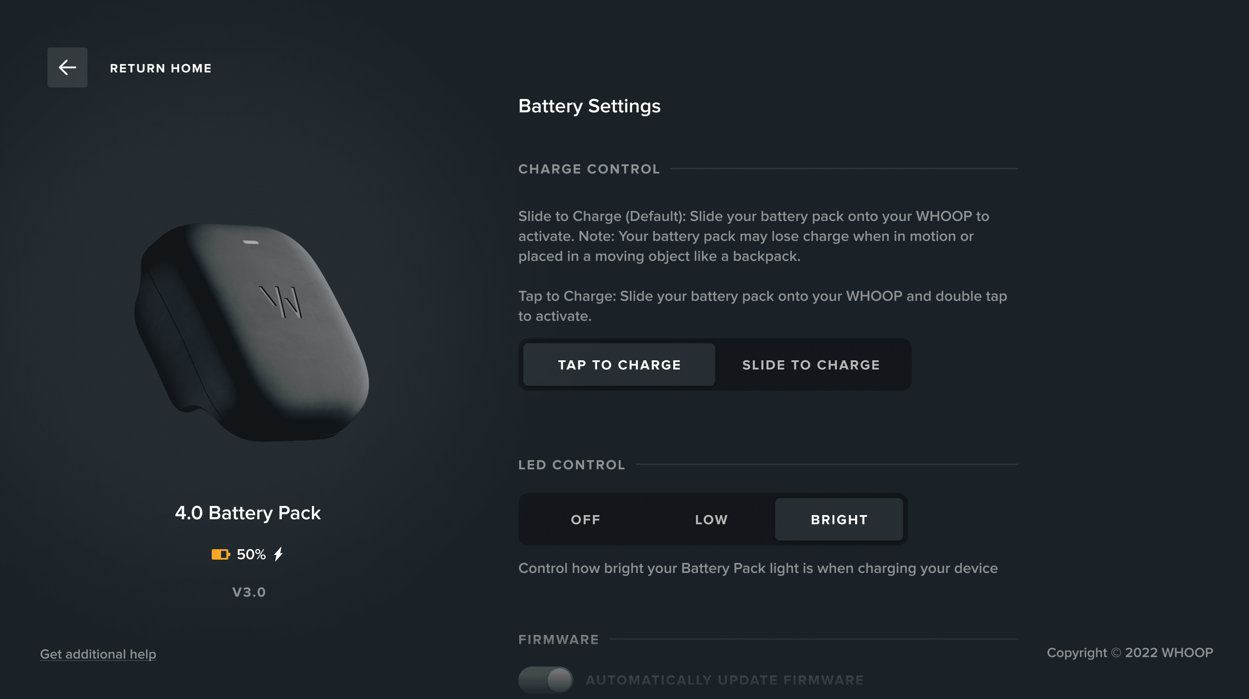Click the Firmware section header
This screenshot has height=699, width=1249.
[559, 639]
